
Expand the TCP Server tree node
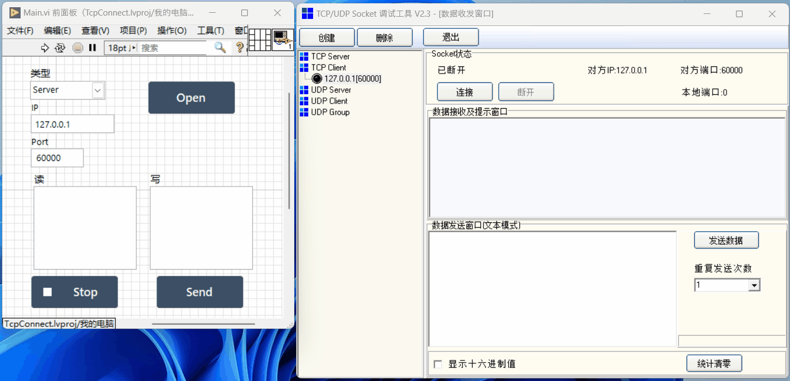point(329,56)
